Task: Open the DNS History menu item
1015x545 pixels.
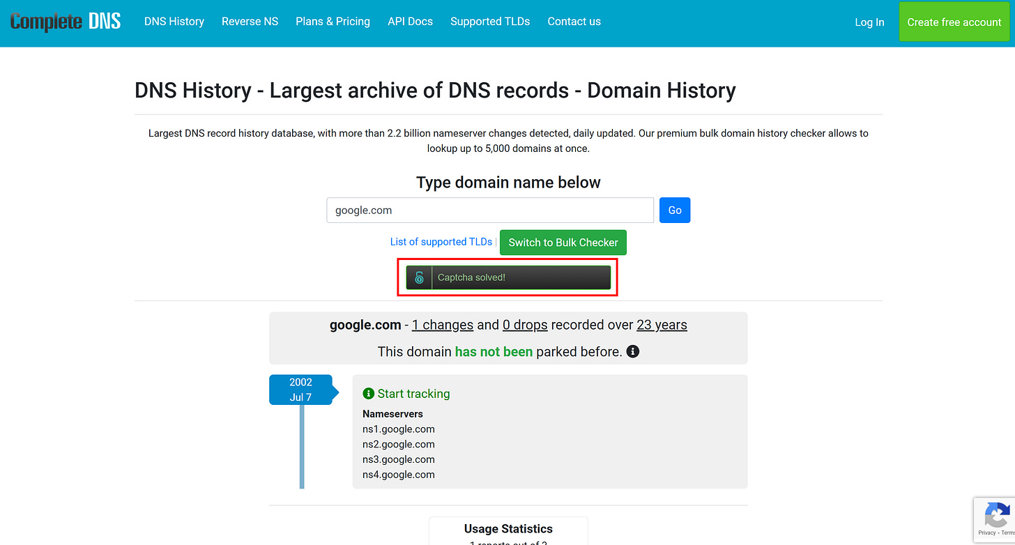Action: [x=174, y=22]
